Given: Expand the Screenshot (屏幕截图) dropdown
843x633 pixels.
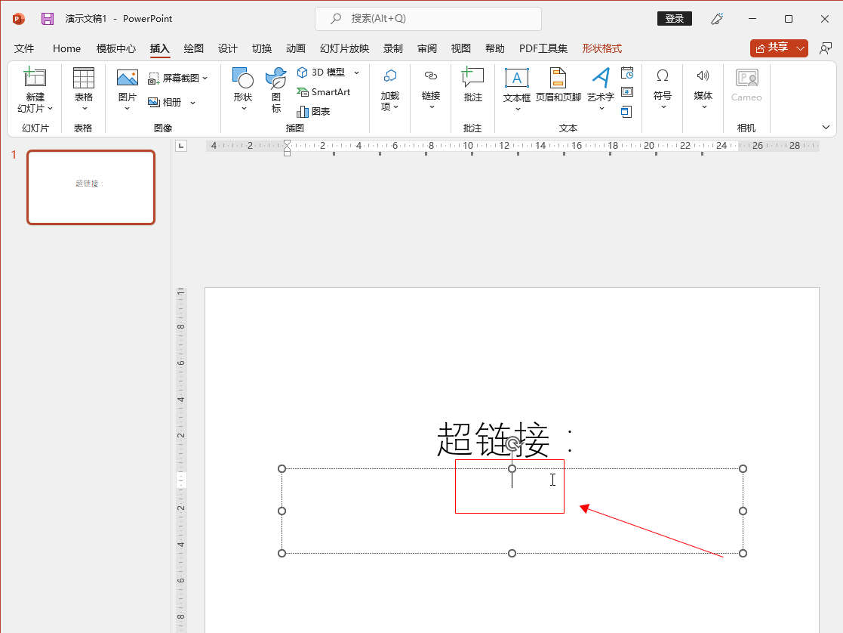Looking at the screenshot, I should [205, 78].
